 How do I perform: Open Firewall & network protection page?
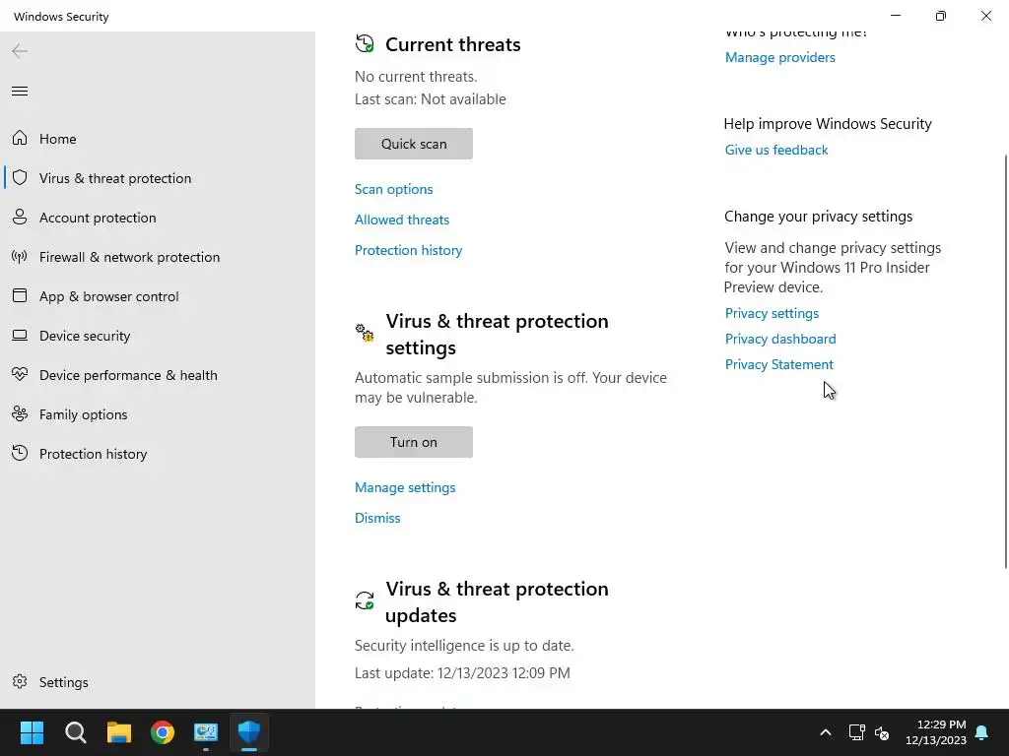click(129, 257)
